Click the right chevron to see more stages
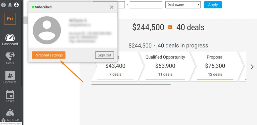This screenshot has height=125, width=257. point(252,67)
